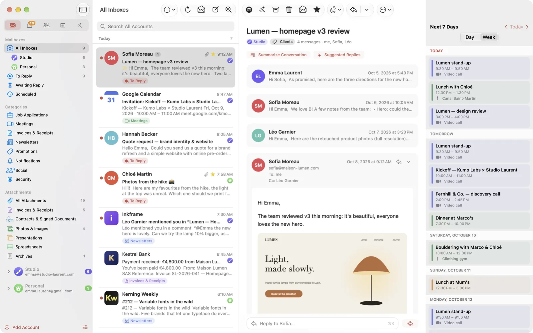Toggle the star on Chloé Martin email
Screen dimensions: 533x333
point(213,174)
